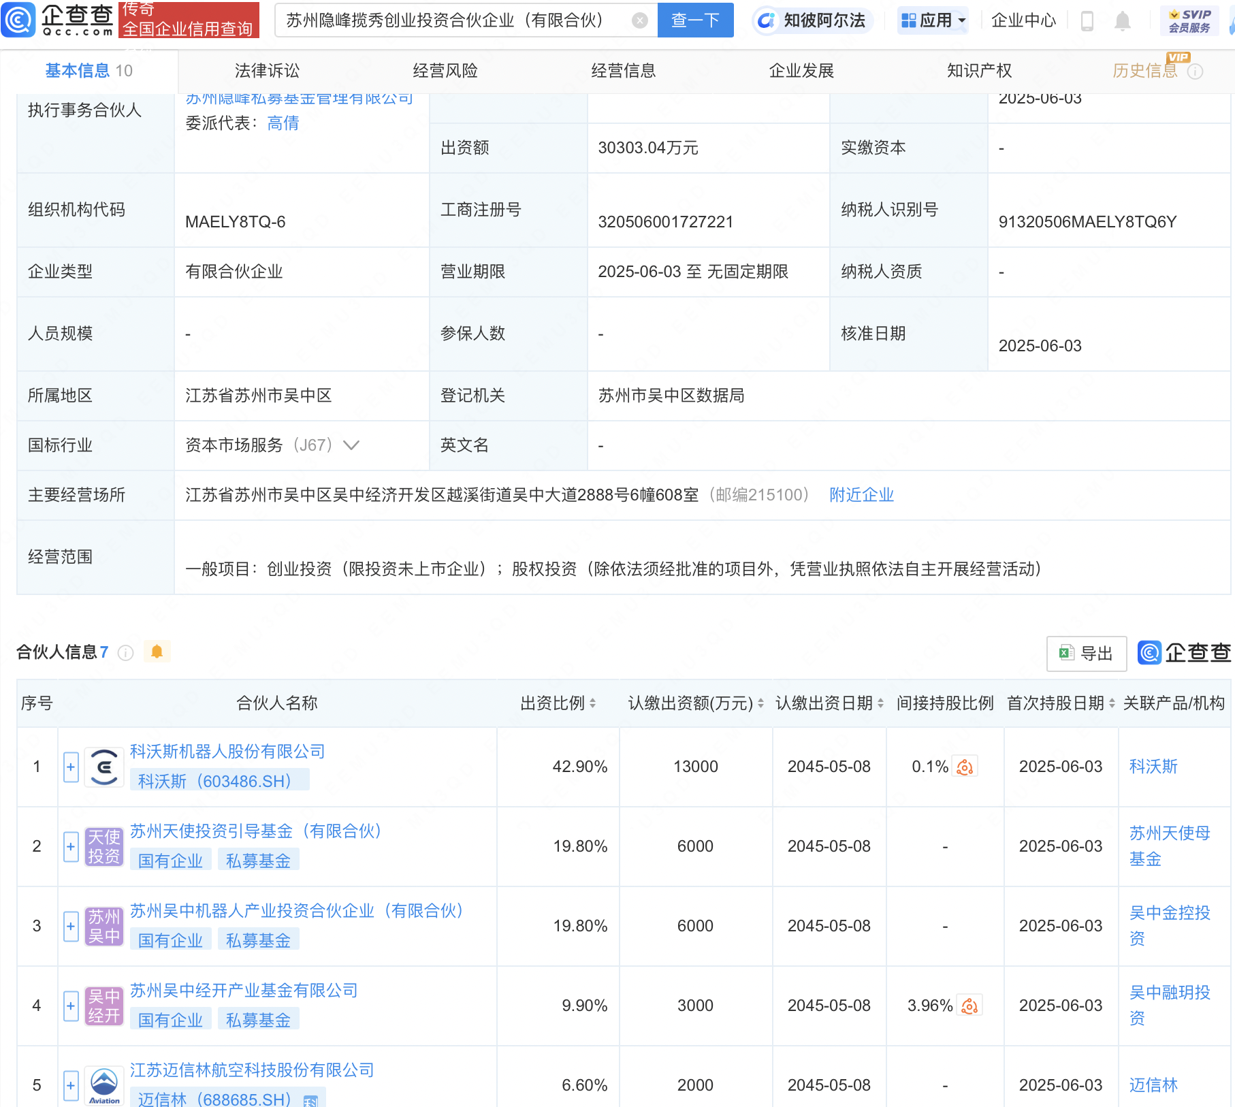Click info icon next to 历史信息
This screenshot has height=1107, width=1235.
point(1195,71)
